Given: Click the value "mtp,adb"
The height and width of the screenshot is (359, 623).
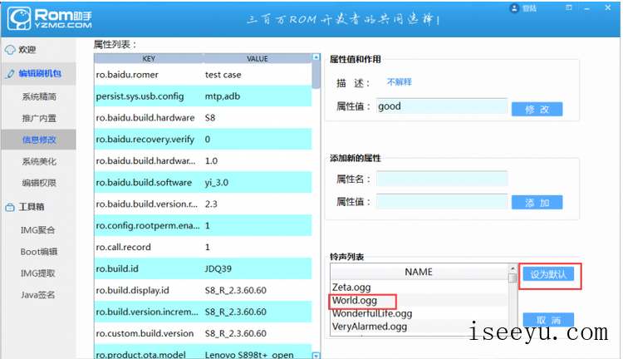Looking at the screenshot, I should click(x=223, y=96).
